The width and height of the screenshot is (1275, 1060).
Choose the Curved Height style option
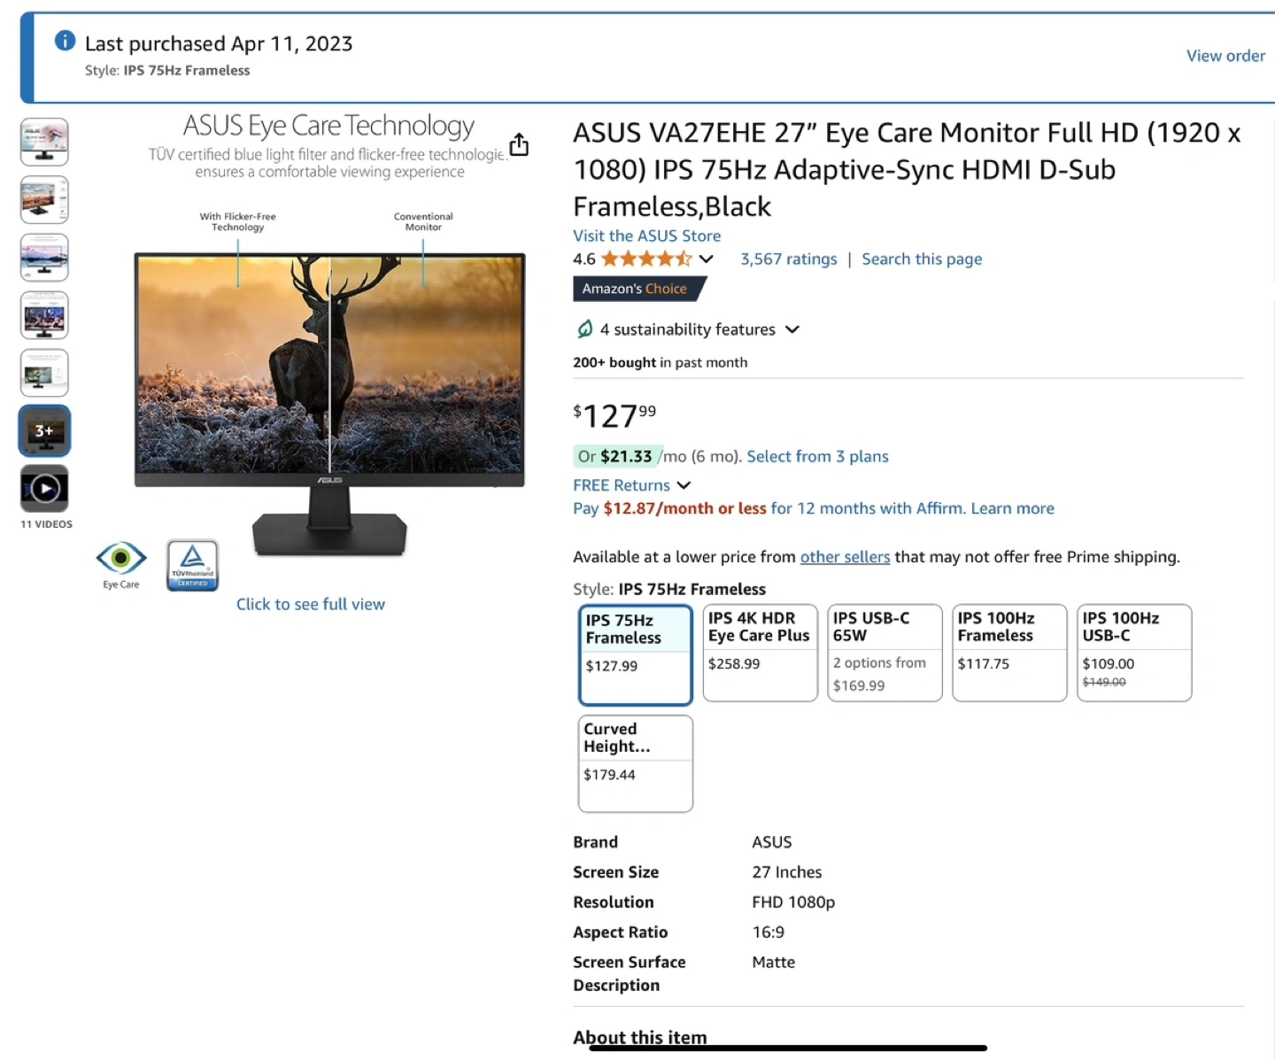(x=635, y=763)
